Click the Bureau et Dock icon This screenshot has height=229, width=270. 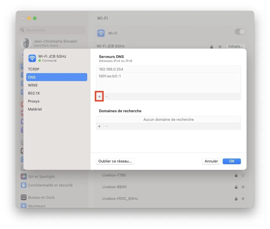pyautogui.click(x=24, y=197)
